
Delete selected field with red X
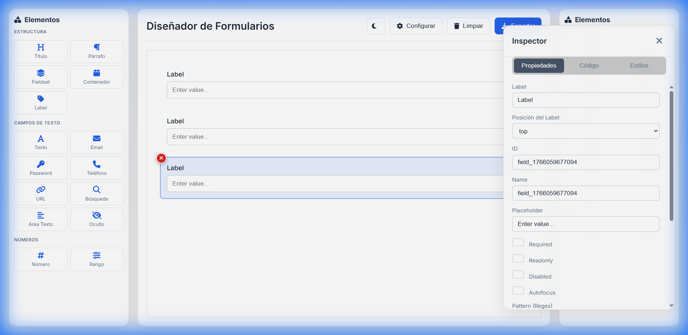coord(162,158)
